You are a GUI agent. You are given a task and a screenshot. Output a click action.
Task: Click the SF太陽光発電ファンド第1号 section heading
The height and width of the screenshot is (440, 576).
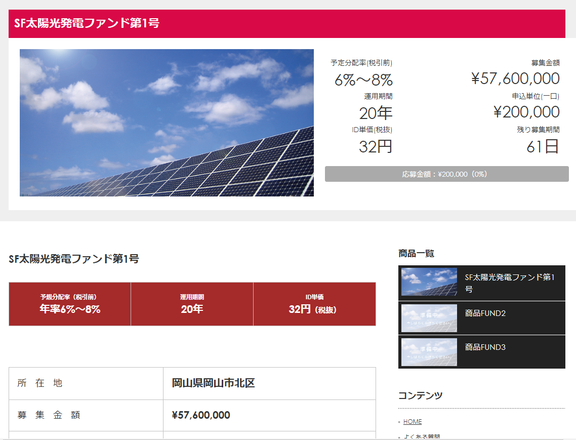point(74,259)
